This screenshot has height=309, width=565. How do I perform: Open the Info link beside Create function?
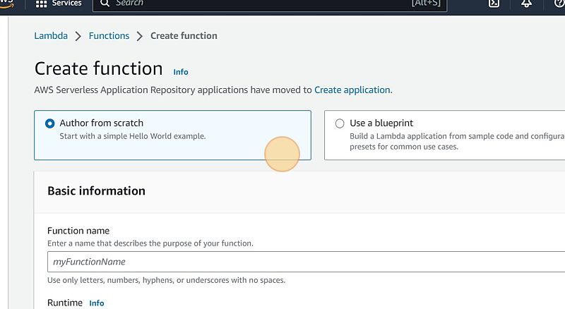pos(181,72)
